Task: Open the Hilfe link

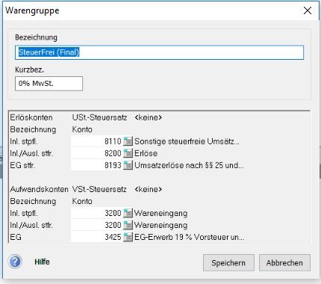Action: click(42, 262)
